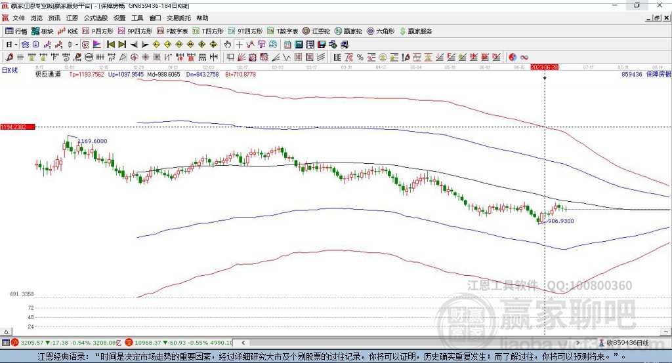
Task: Jump to last bar icon
Action: click(122, 45)
